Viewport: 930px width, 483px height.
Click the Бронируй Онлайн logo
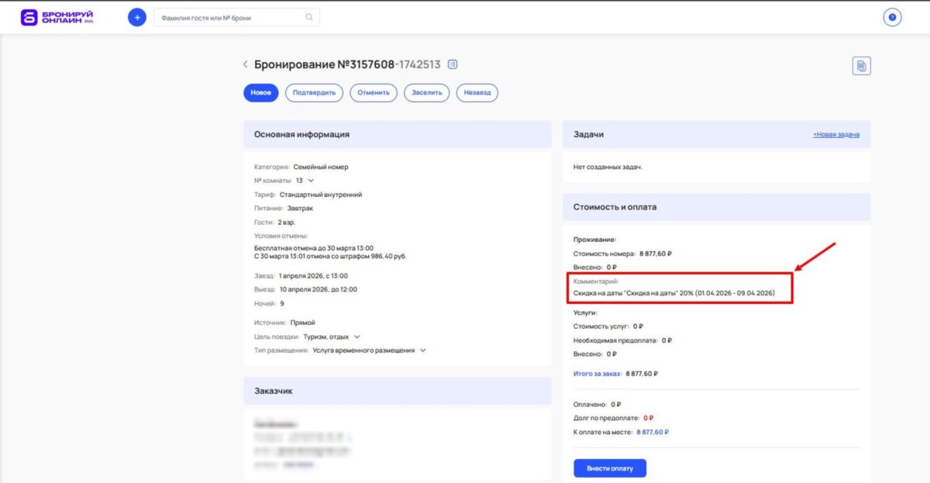[x=56, y=16]
